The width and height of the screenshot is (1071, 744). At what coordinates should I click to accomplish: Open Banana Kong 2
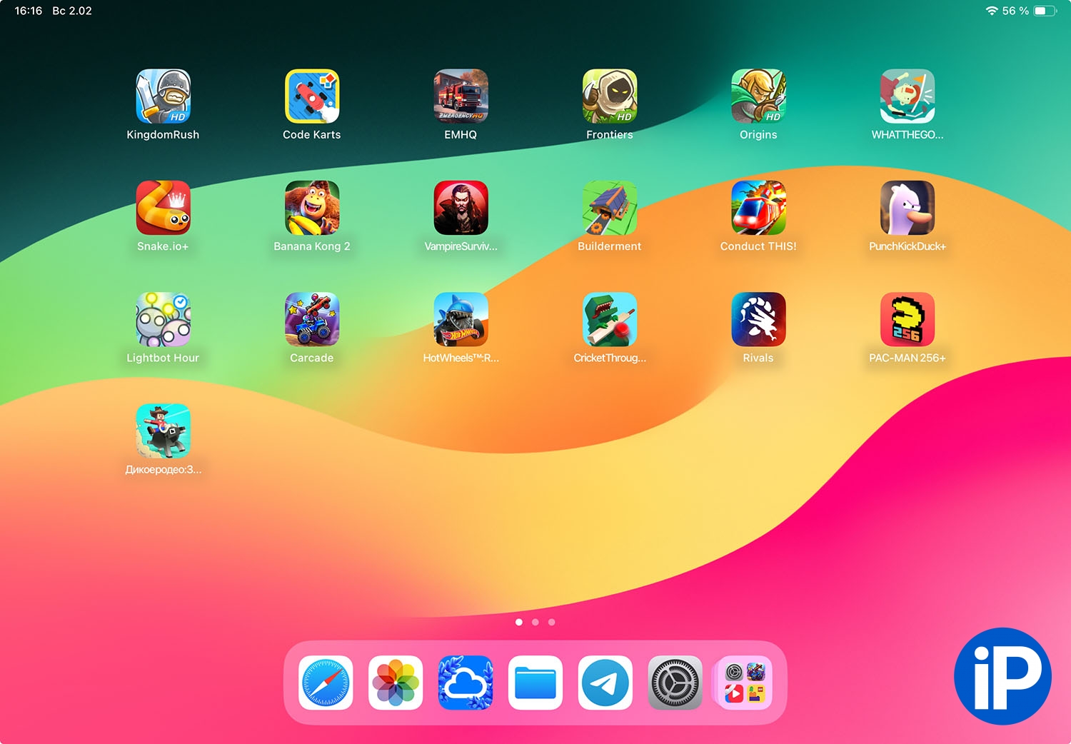(311, 208)
